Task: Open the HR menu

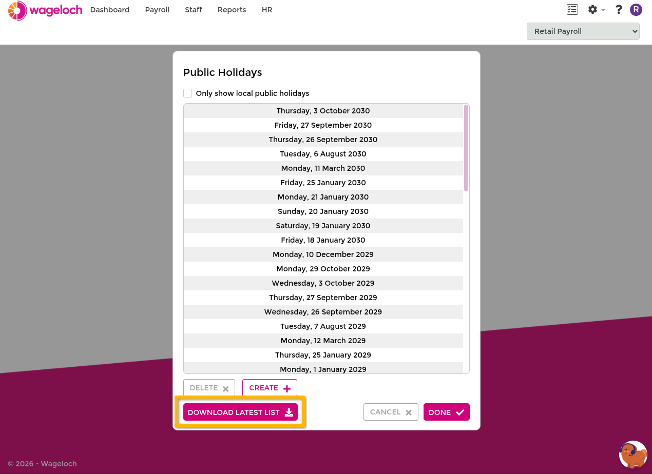Action: click(267, 10)
